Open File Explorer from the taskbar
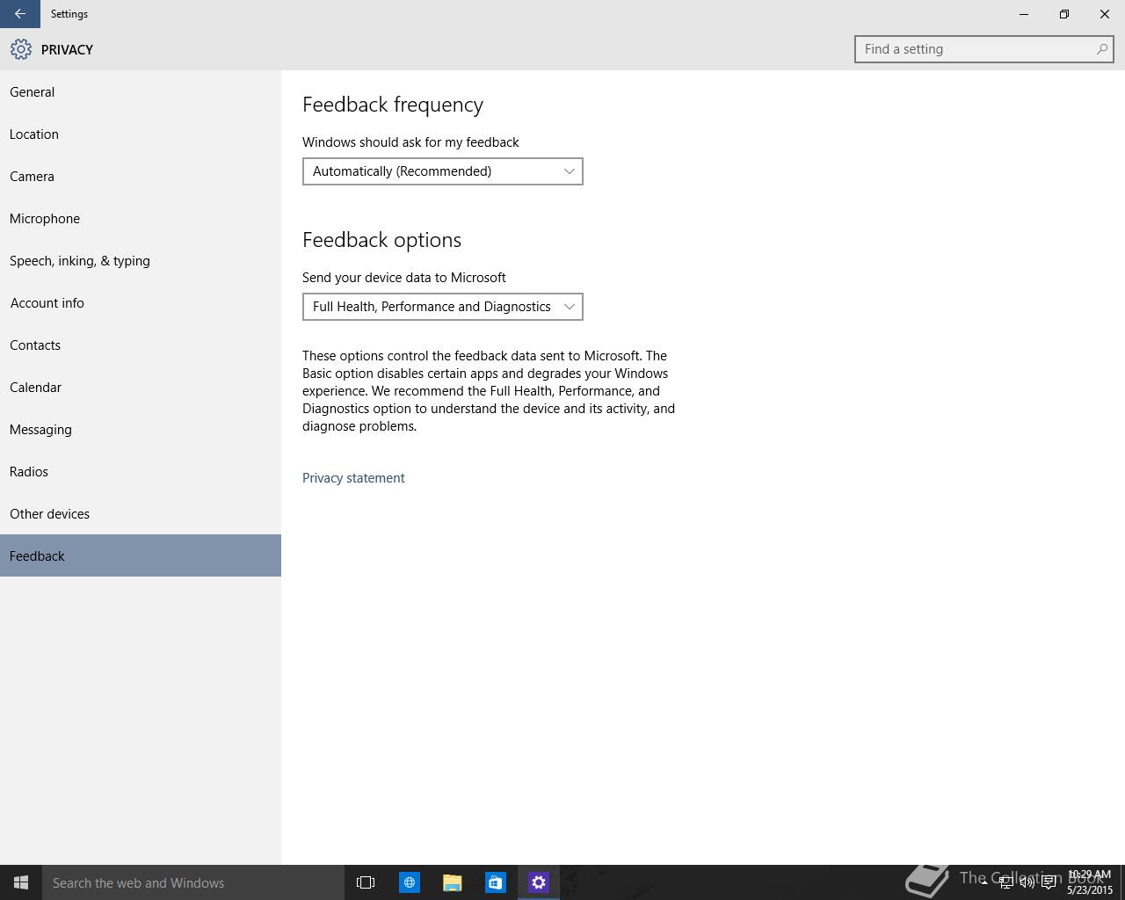This screenshot has width=1125, height=900. coord(452,882)
